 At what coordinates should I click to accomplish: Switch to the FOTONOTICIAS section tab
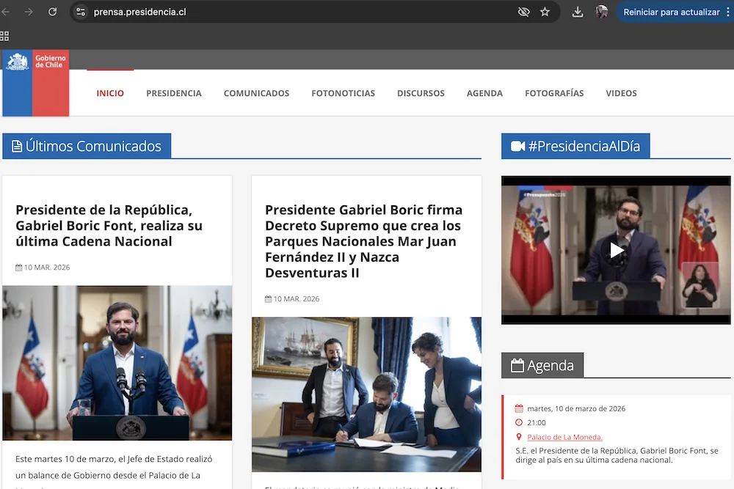(x=343, y=93)
